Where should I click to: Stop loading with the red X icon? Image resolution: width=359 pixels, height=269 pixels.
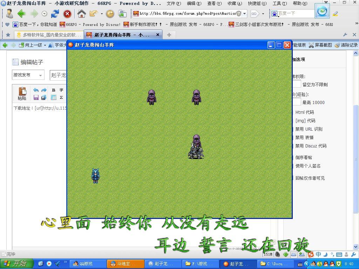point(67,14)
